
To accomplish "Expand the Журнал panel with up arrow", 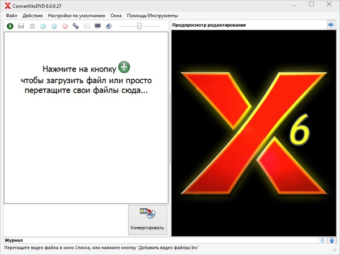I will [331, 241].
